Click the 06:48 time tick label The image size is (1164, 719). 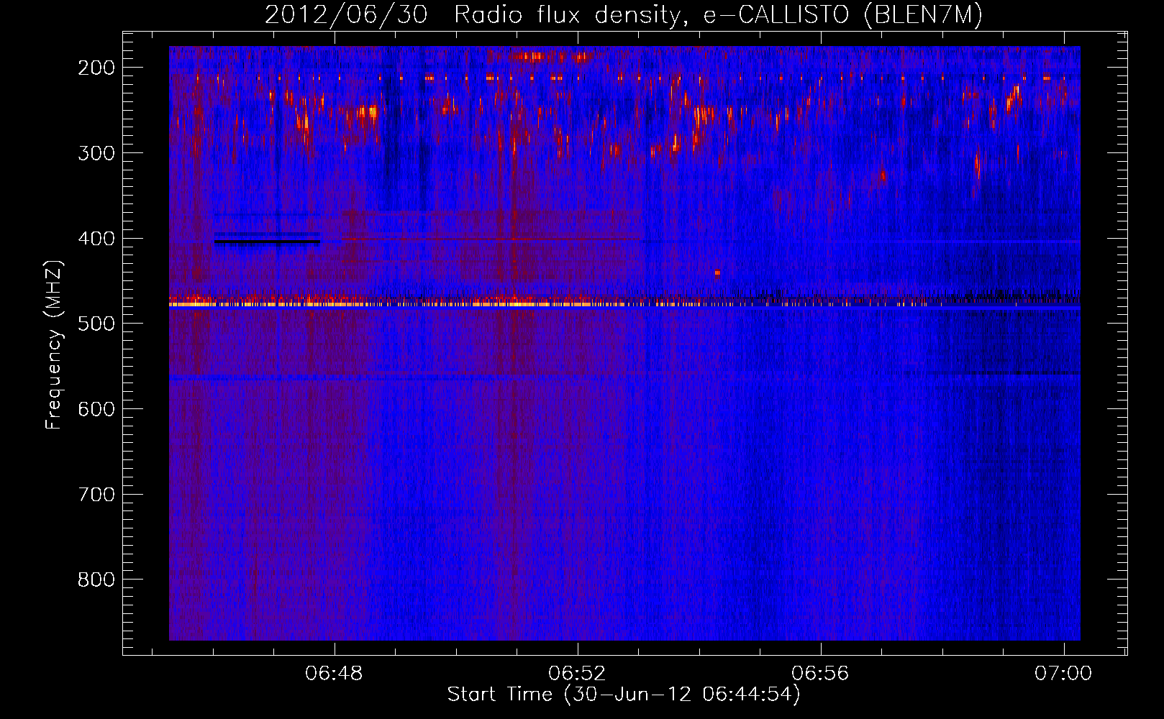tap(334, 674)
